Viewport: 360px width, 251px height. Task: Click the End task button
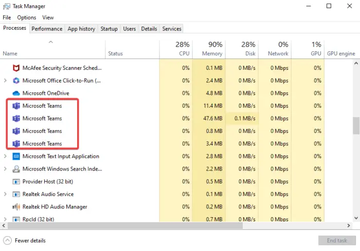coord(337,240)
